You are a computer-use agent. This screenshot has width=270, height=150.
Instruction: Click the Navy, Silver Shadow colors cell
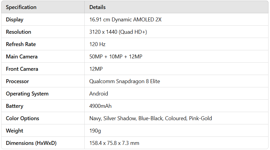150,118
